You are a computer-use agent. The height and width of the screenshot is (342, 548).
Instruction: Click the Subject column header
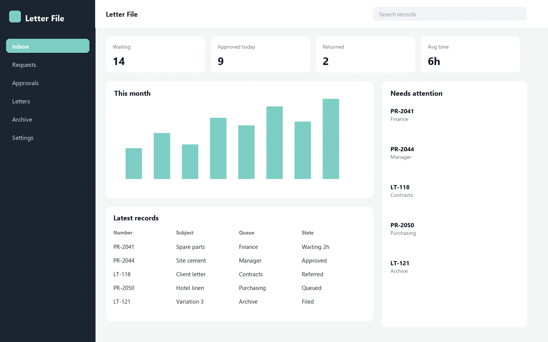tap(185, 233)
